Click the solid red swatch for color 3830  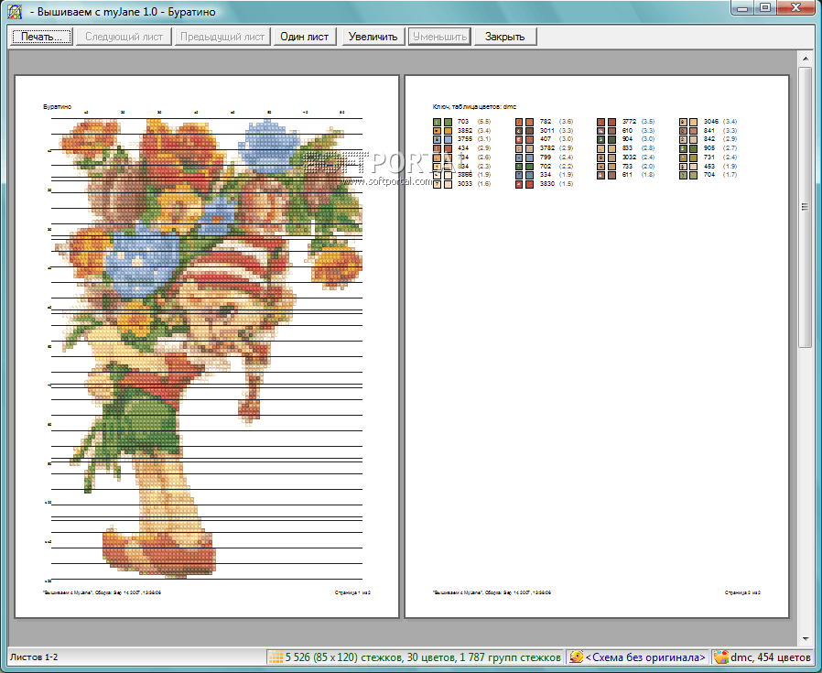click(x=529, y=184)
